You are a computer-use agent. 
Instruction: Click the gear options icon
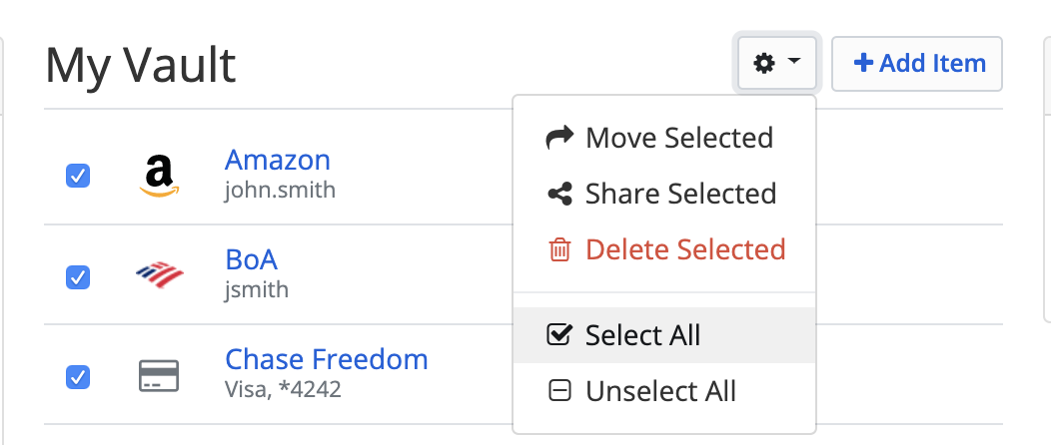[x=764, y=64]
